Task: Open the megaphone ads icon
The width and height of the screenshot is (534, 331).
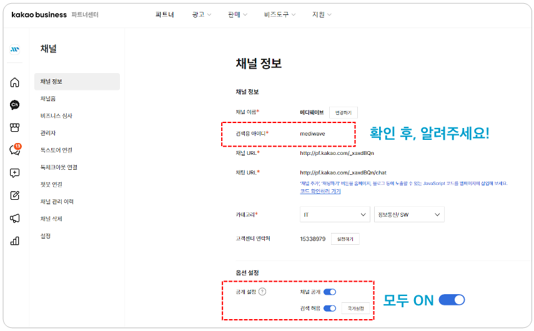Action: [14, 219]
